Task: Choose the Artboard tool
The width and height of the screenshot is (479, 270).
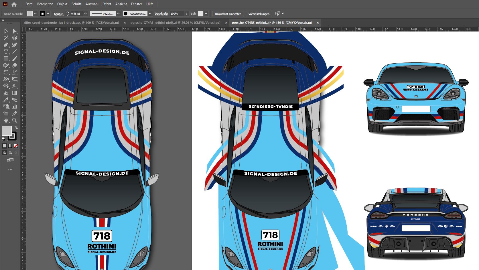Action: click(x=6, y=113)
